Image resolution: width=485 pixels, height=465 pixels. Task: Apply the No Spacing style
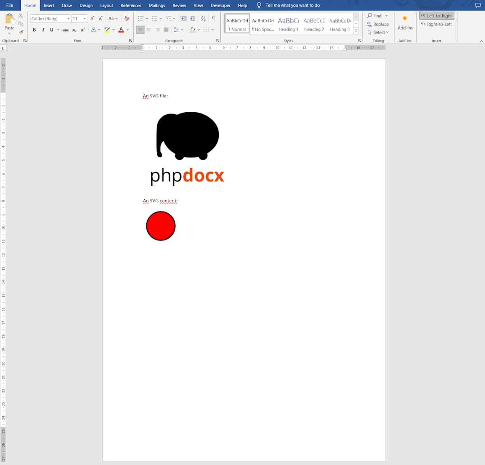263,23
